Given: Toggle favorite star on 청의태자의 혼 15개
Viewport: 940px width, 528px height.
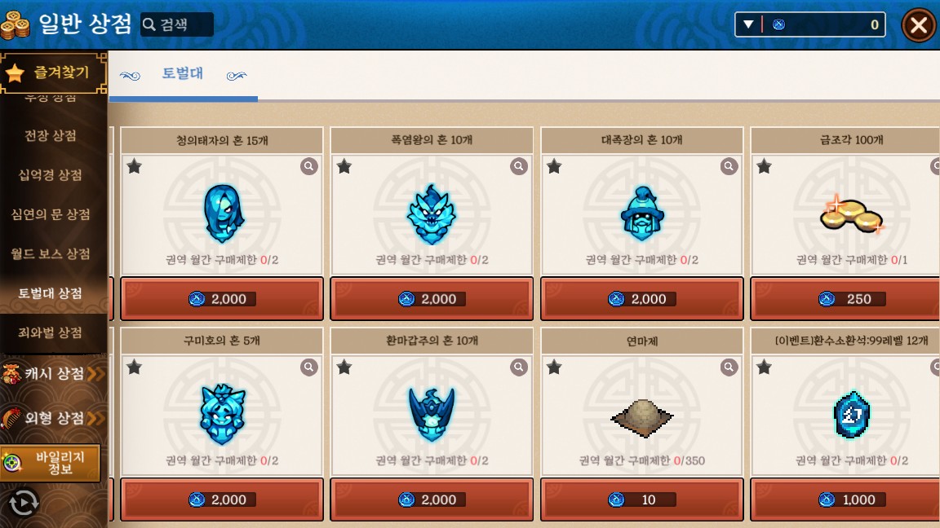Looking at the screenshot, I should (x=135, y=166).
